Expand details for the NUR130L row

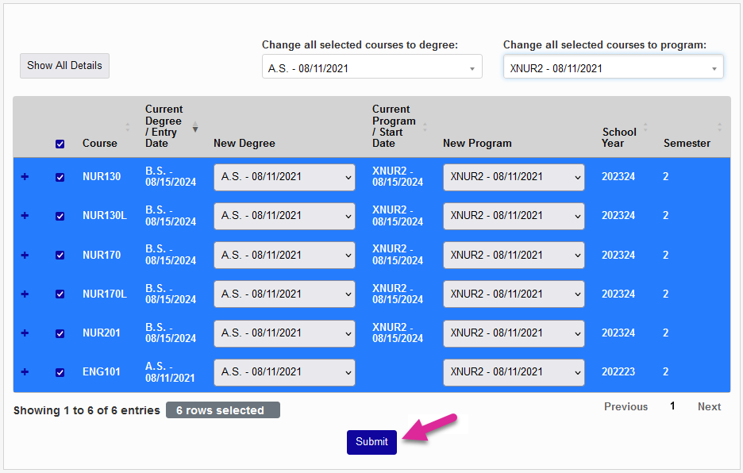pos(24,216)
